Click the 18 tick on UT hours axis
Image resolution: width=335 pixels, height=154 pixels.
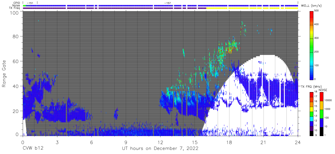[229, 142]
